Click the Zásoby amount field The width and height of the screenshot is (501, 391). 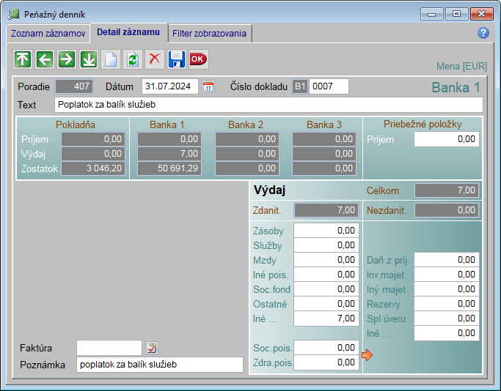(326, 230)
